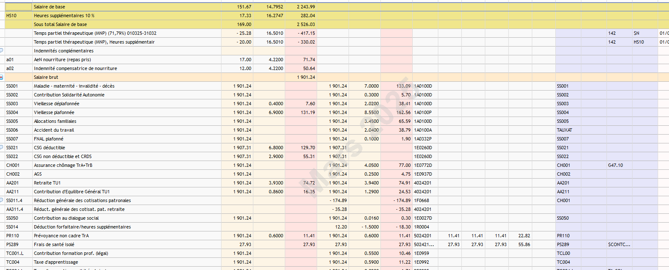Click 'AeN nourriture (repas pris)' label

pos(62,60)
